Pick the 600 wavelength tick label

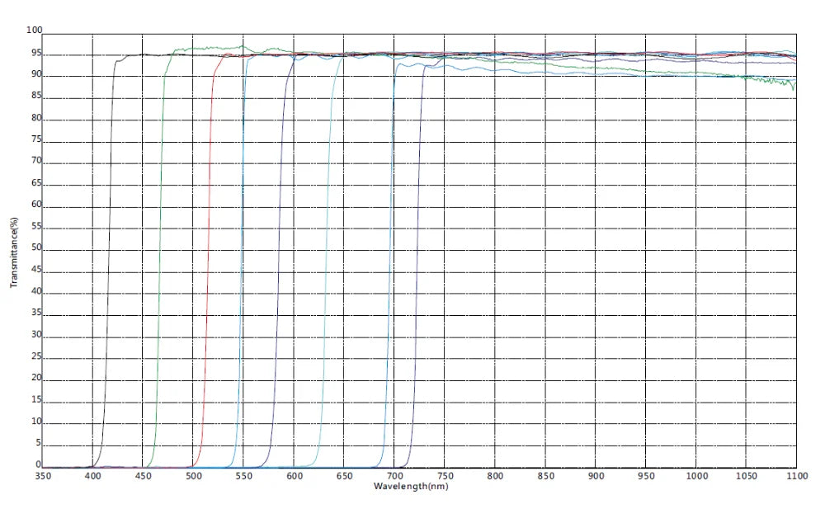point(295,476)
